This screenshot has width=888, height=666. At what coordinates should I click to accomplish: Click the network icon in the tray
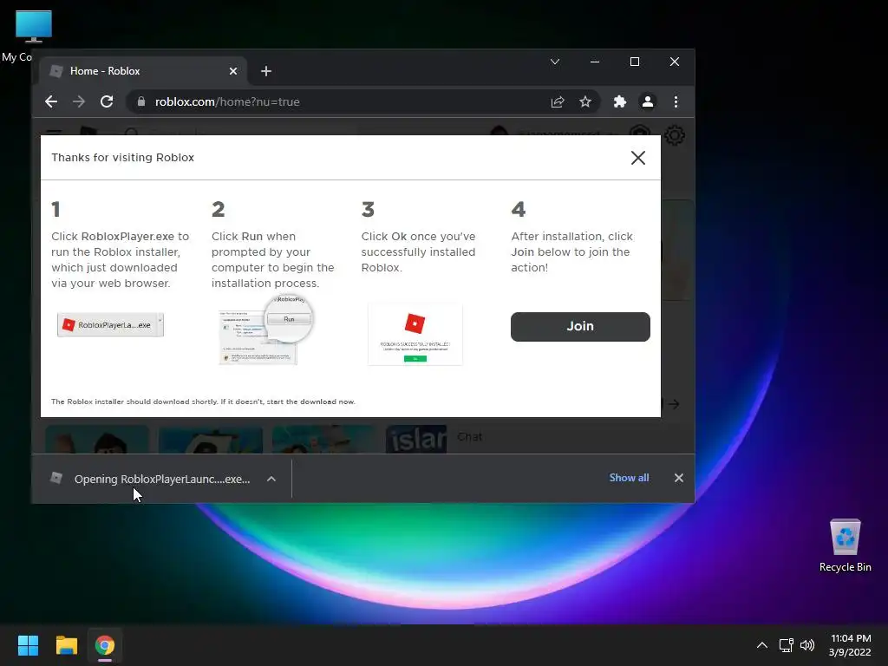786,645
